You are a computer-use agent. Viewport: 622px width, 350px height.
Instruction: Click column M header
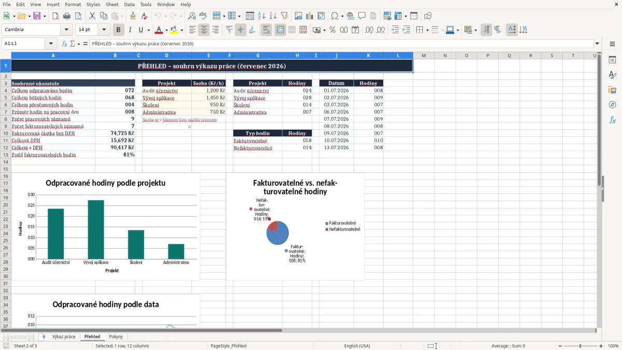[x=423, y=55]
